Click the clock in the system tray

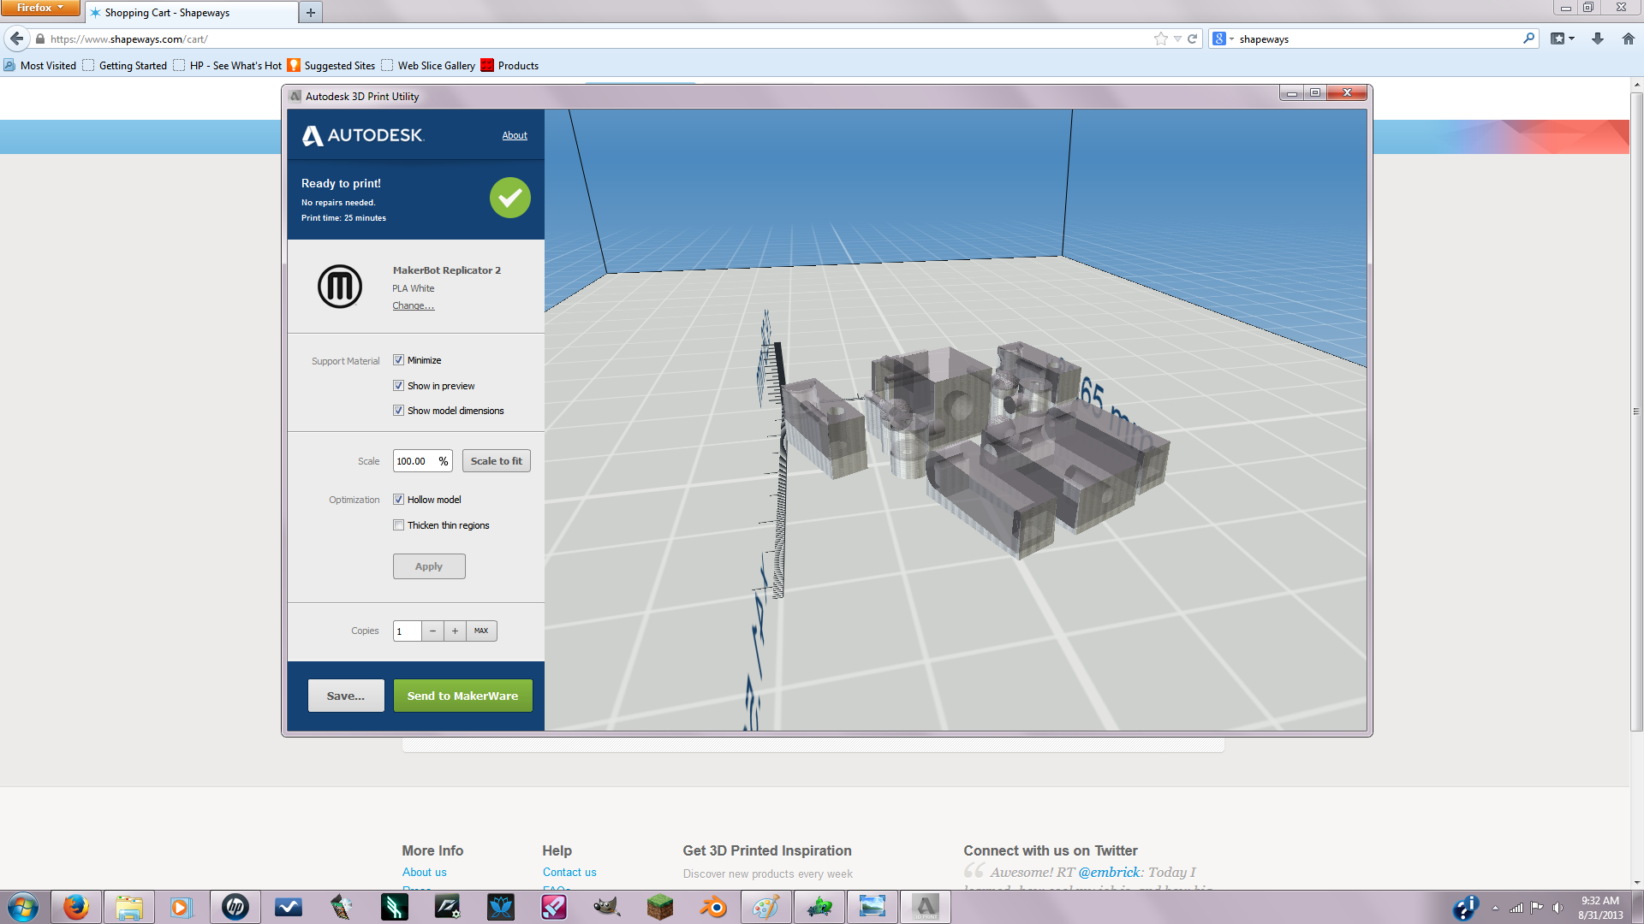click(1600, 908)
